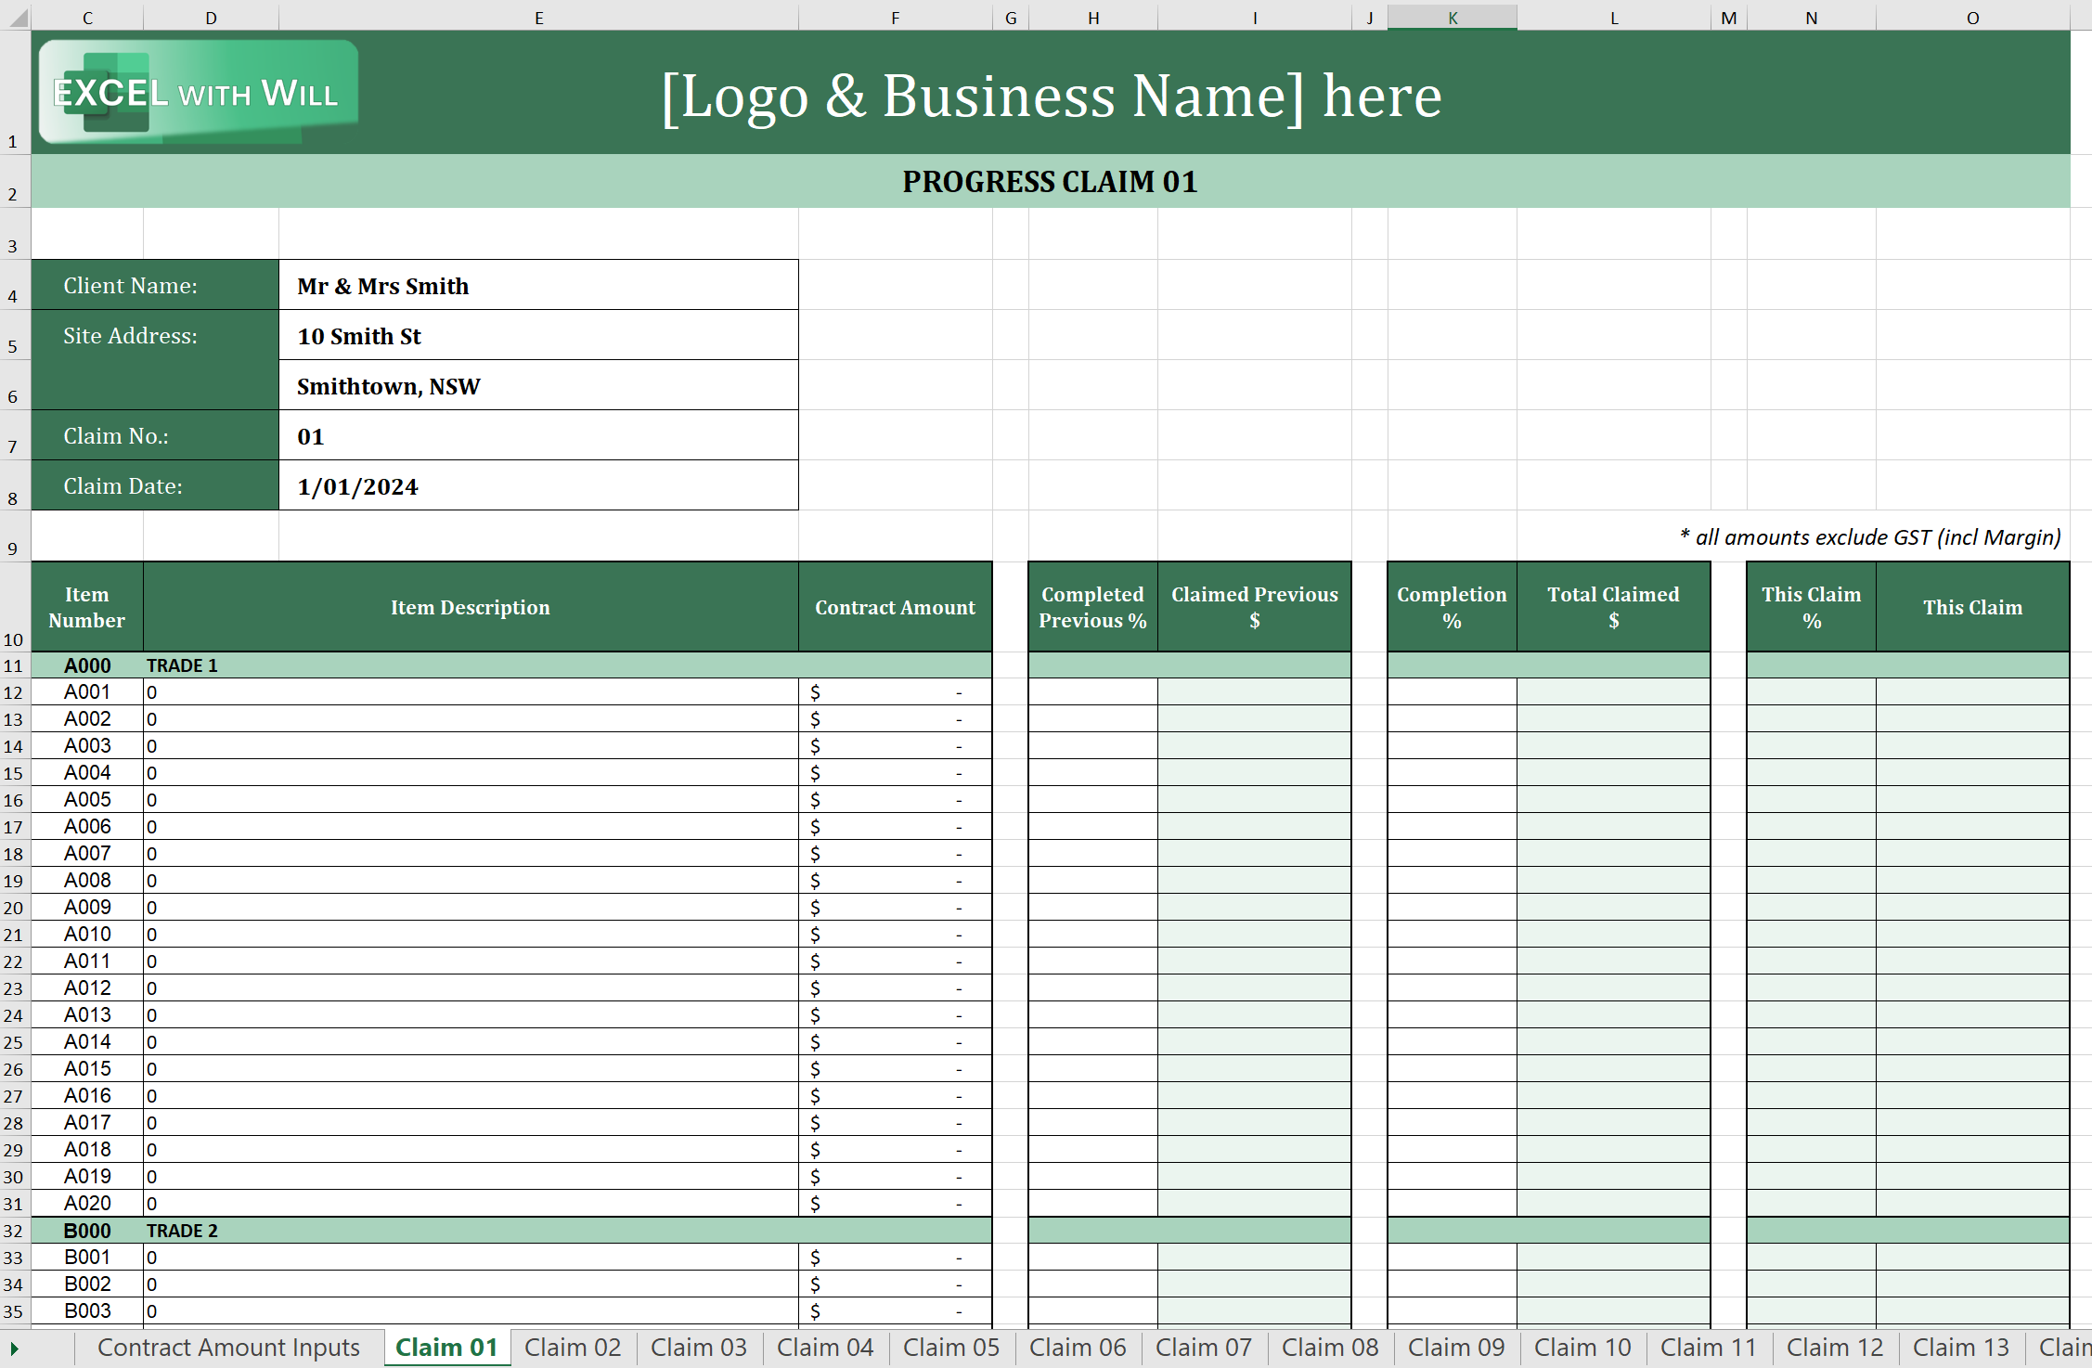
Task: Click the PROGRESS CLAIM 01 title bar
Action: [x=1050, y=182]
